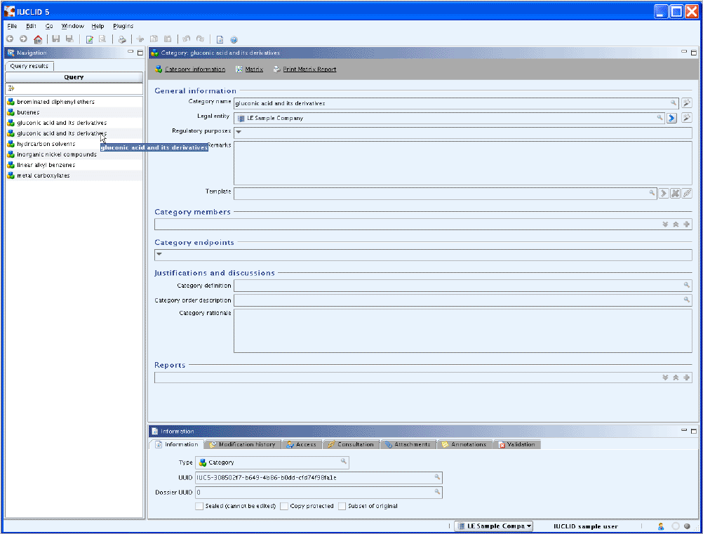Click the Save toolbar icon
The height and width of the screenshot is (534, 703).
pyautogui.click(x=55, y=39)
